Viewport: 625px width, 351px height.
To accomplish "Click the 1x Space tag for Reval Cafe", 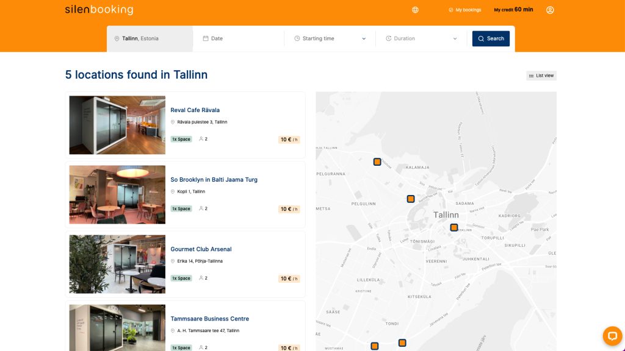I will tap(181, 140).
